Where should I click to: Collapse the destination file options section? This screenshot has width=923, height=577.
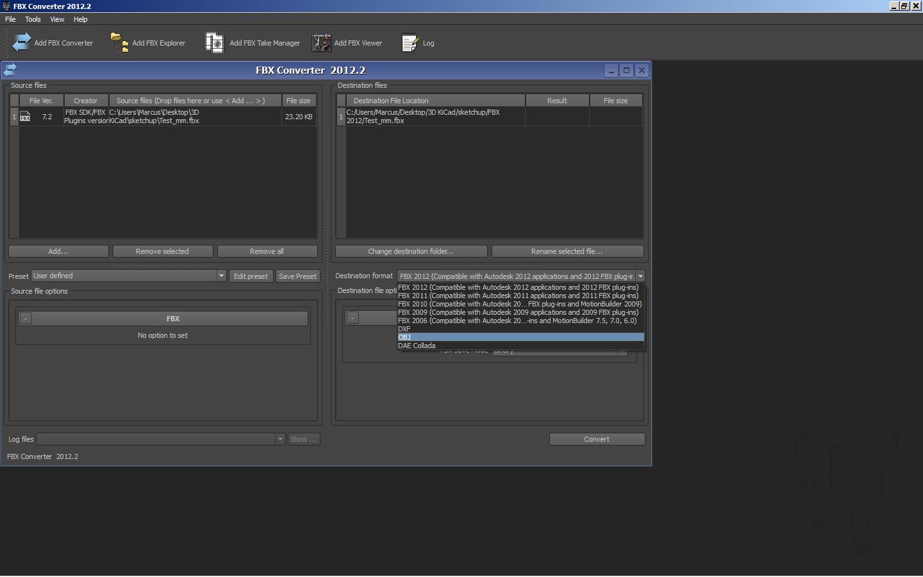pos(353,318)
